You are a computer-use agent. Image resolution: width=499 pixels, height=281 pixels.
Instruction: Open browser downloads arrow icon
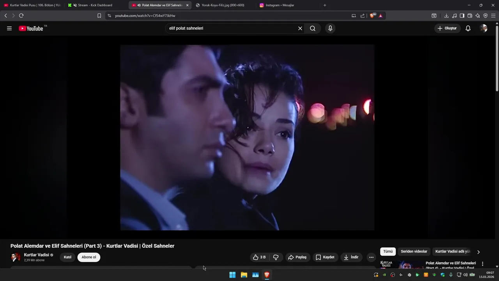pyautogui.click(x=446, y=16)
